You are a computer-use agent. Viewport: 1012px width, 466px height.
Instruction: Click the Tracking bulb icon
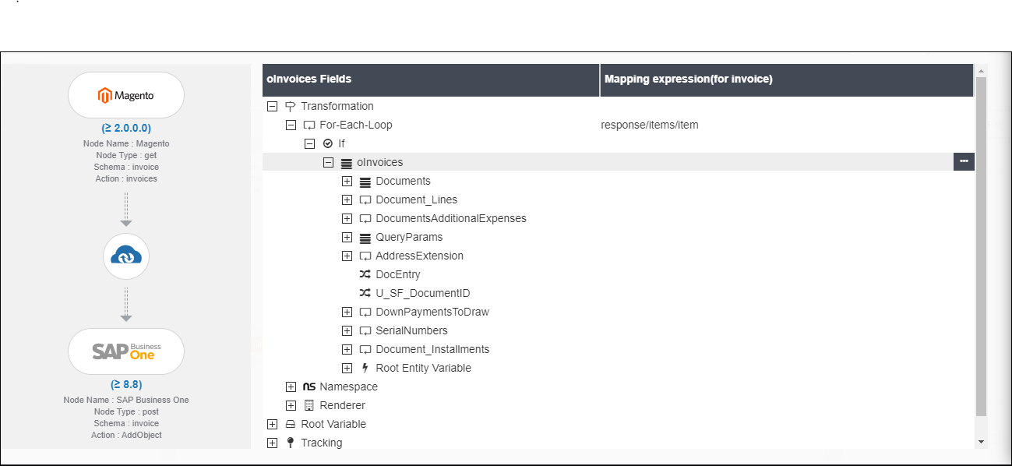(290, 443)
